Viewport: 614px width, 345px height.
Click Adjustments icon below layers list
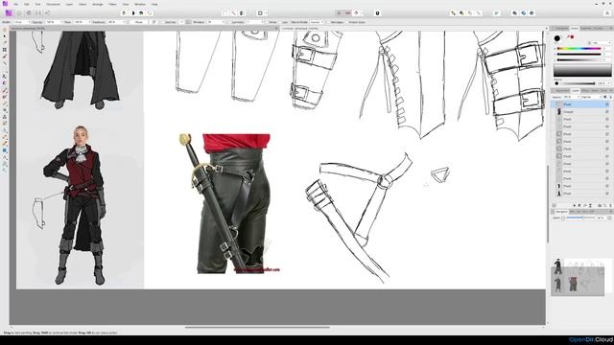[579, 205]
